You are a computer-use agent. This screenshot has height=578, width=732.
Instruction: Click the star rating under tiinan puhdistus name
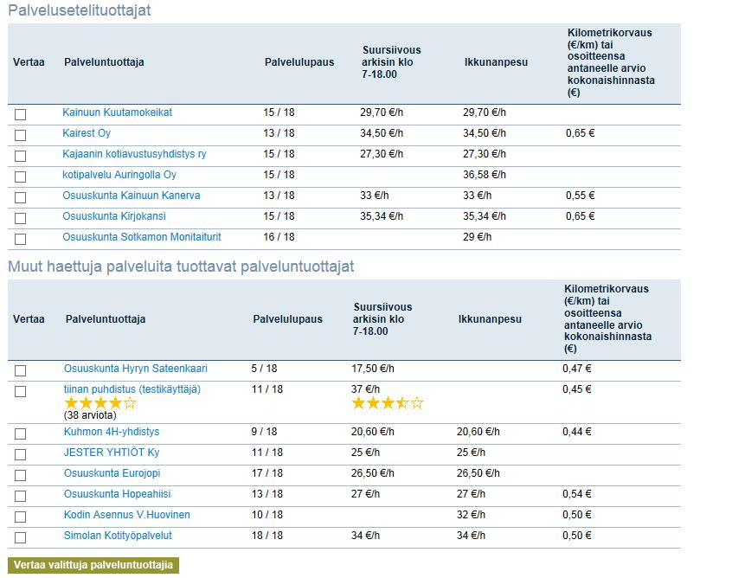100,403
